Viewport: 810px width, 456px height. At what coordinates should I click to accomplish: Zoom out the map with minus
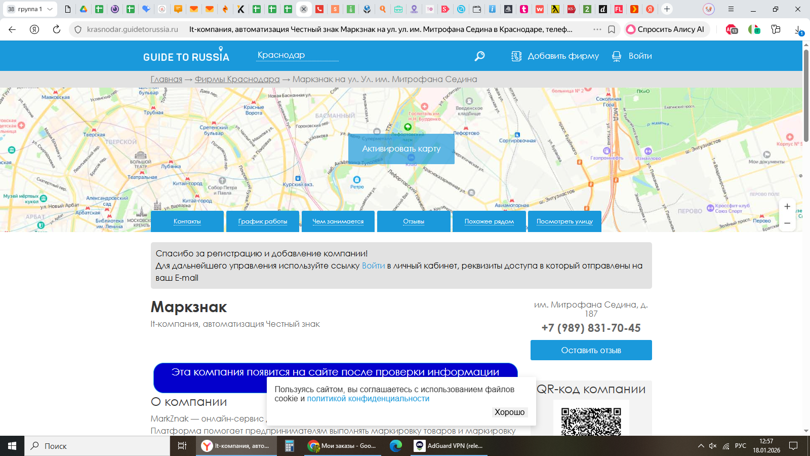(787, 223)
